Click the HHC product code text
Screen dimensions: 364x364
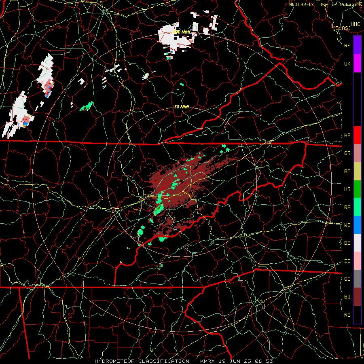tap(355, 24)
